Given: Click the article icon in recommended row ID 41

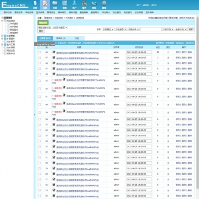Looking at the screenshot, I should (64, 95).
